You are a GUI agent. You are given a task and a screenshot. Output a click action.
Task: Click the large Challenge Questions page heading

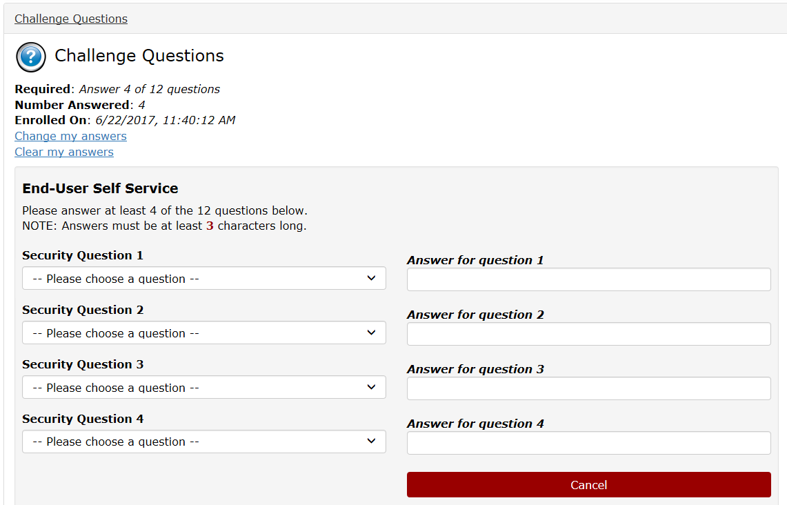pos(139,56)
